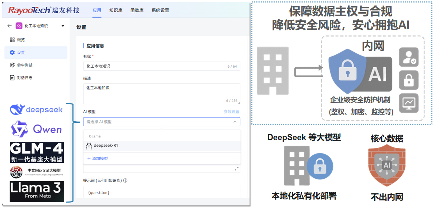Viewport: 436px width, 209px height.
Task: Select deepseek-R1 from the model list
Action: [106, 146]
